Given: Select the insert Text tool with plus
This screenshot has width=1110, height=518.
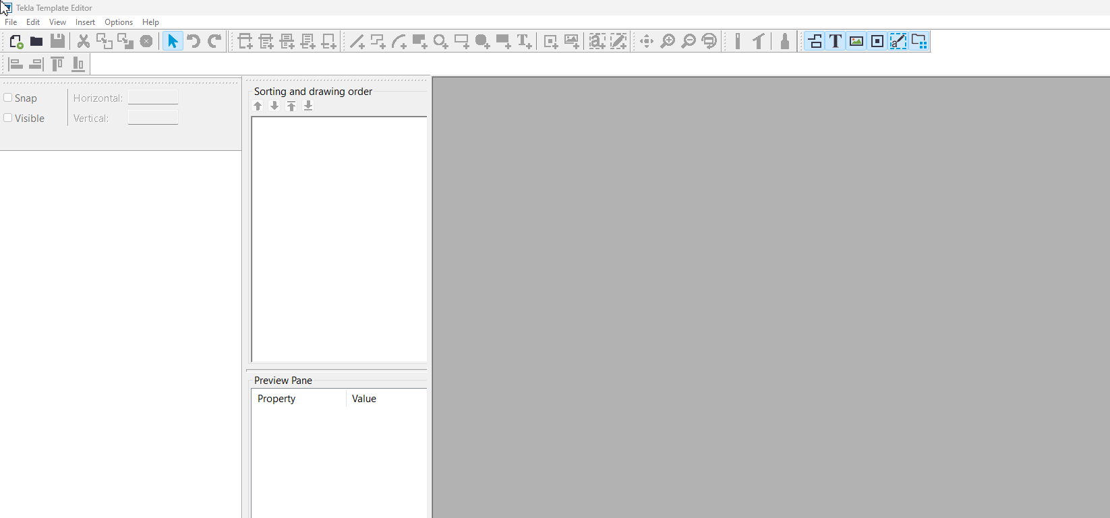Looking at the screenshot, I should 524,42.
